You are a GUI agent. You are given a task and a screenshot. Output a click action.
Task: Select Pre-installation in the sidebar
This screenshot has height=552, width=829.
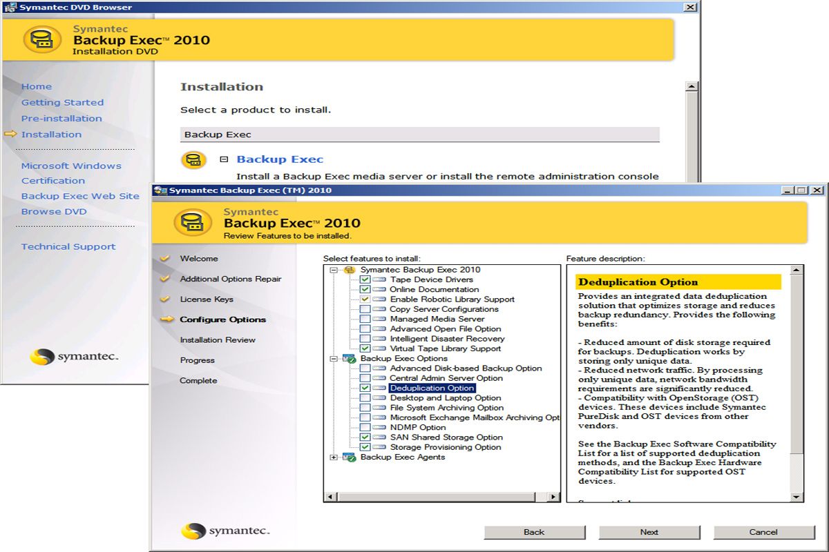pyautogui.click(x=61, y=118)
